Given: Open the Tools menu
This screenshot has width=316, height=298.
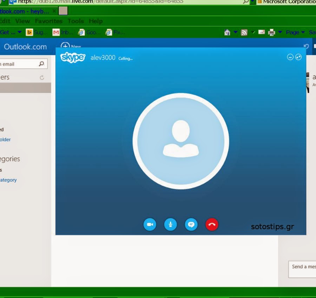Looking at the screenshot, I should coord(75,21).
